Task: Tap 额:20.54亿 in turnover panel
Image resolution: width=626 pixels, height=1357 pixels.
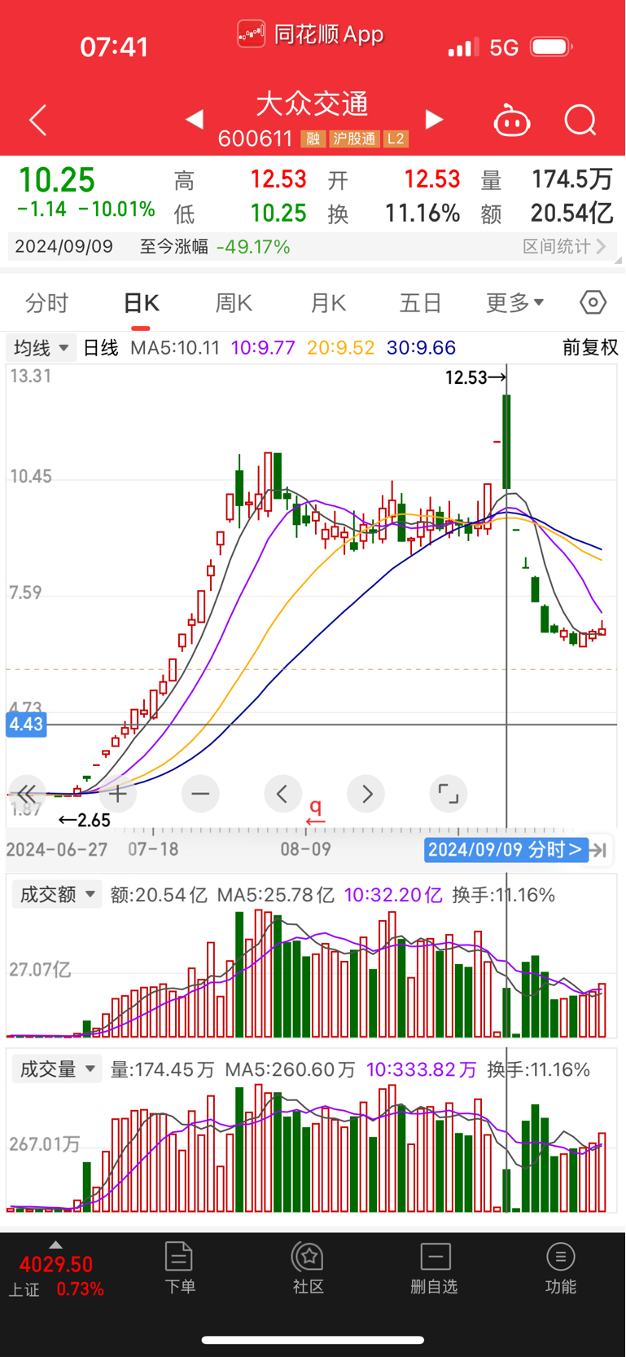Action: pyautogui.click(x=159, y=895)
